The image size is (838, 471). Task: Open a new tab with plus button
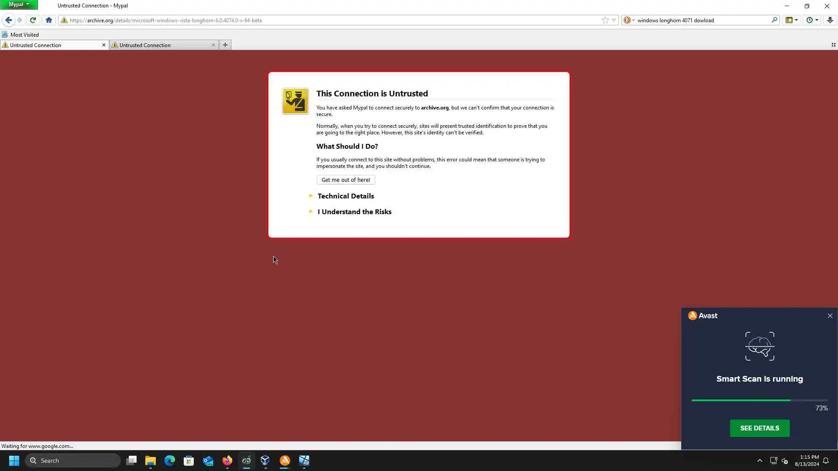click(x=225, y=45)
